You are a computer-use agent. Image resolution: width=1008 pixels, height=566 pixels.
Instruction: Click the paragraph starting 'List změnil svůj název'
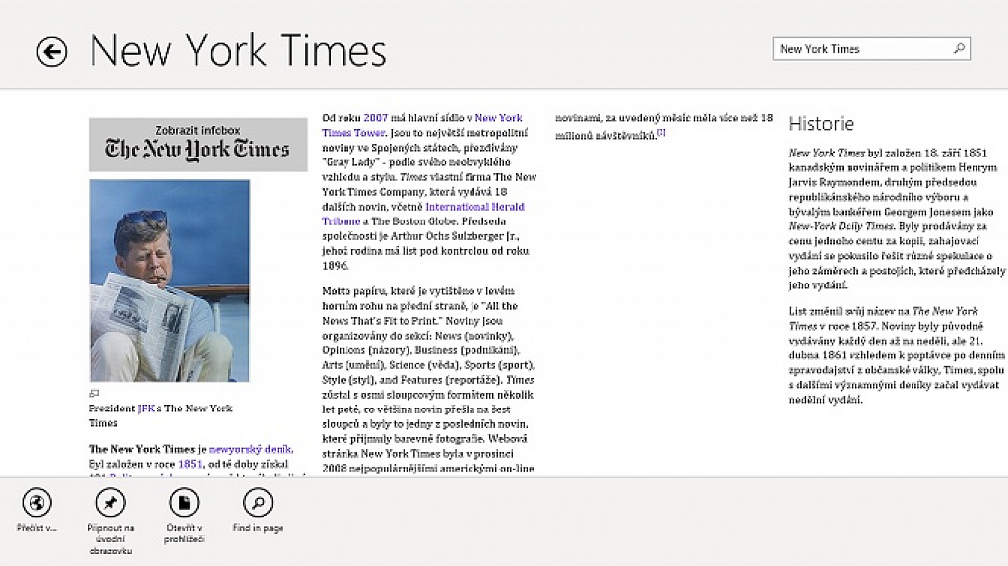point(897,355)
